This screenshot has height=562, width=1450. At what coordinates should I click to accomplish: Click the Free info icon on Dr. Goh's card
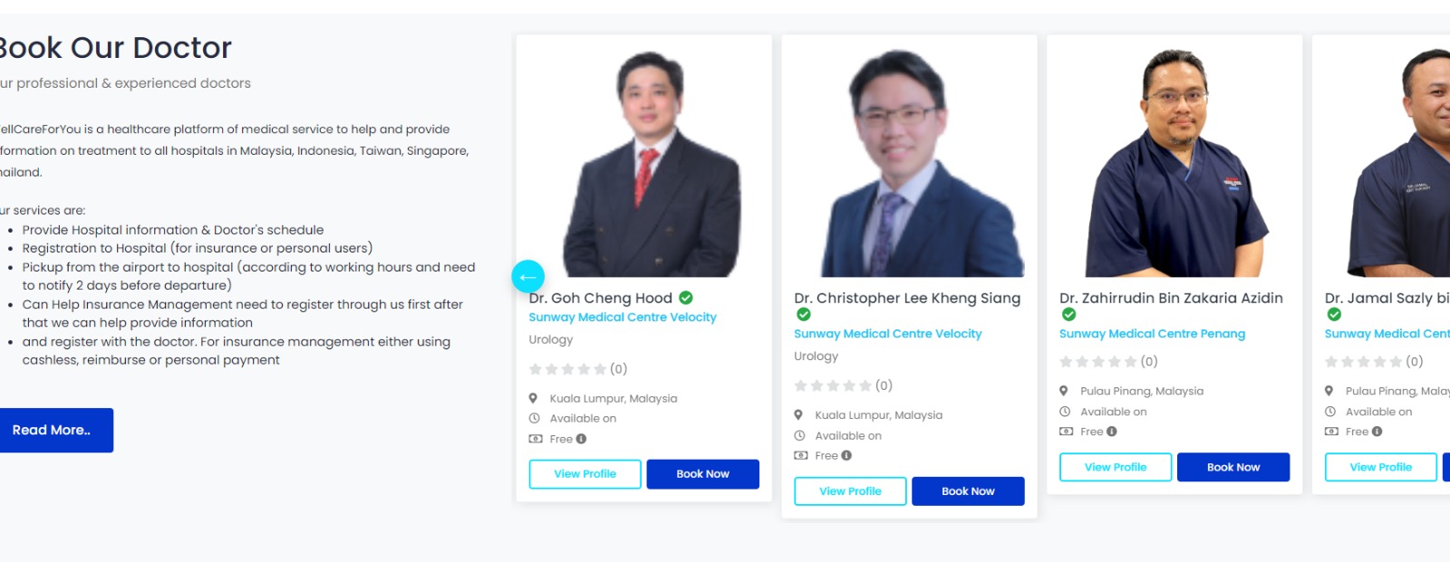pyautogui.click(x=582, y=439)
